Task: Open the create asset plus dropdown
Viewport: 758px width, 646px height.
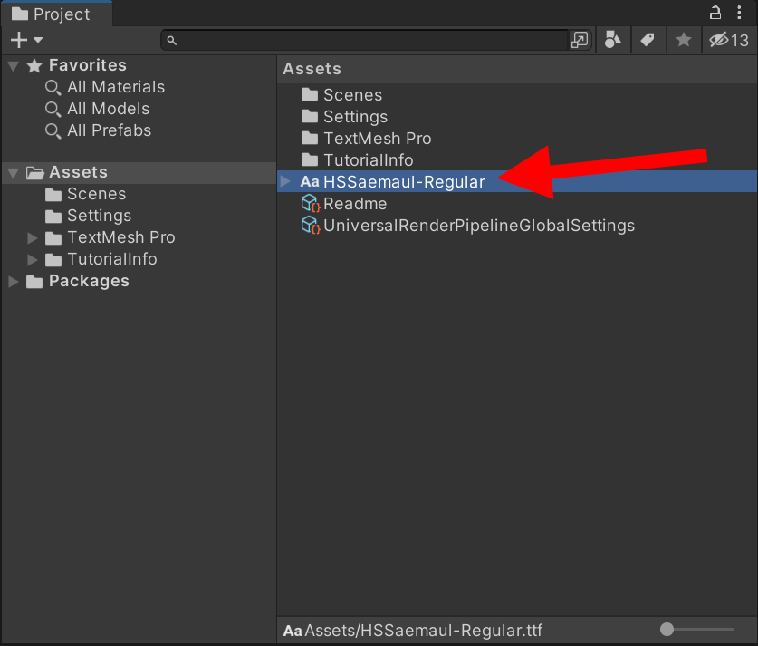Action: 26,40
